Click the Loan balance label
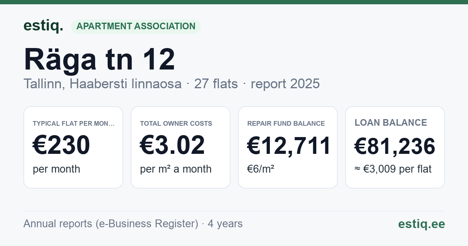The height and width of the screenshot is (246, 468). point(391,123)
